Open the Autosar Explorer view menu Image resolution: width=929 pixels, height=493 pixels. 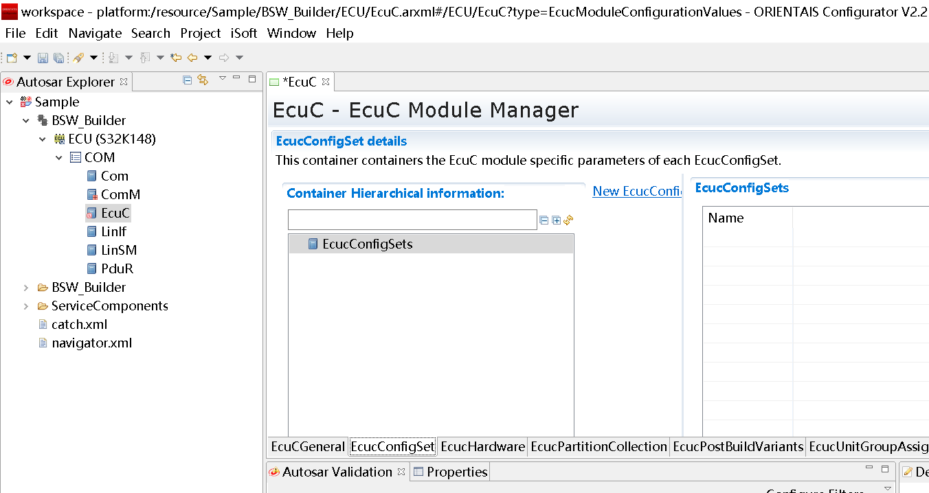click(222, 78)
